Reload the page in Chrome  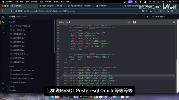(11, 11)
